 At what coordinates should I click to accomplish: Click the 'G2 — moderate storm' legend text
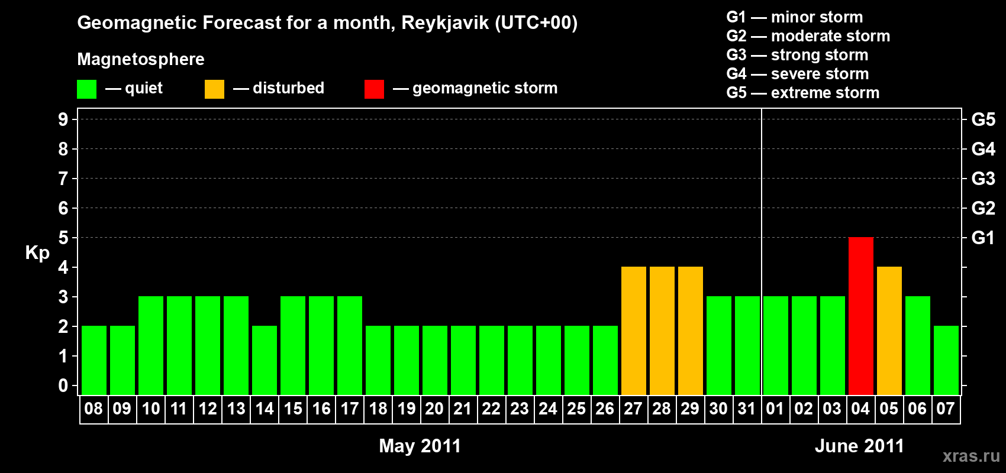point(808,36)
